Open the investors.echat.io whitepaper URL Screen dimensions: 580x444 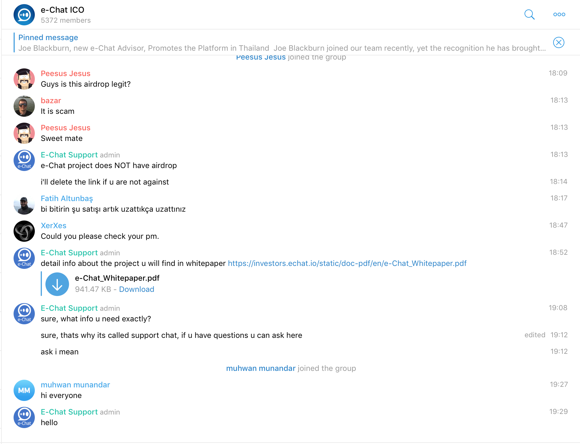(x=347, y=263)
